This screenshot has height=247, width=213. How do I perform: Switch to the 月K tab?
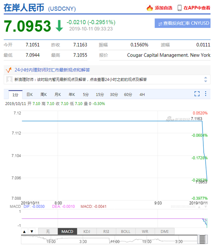[58, 95]
